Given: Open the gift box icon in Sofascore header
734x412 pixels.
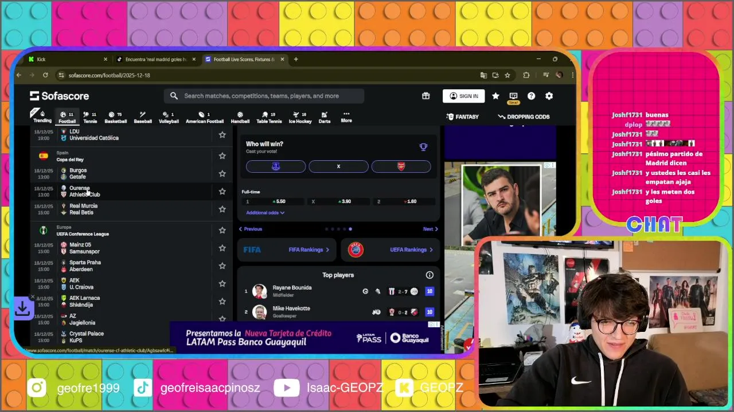Looking at the screenshot, I should click(x=425, y=96).
